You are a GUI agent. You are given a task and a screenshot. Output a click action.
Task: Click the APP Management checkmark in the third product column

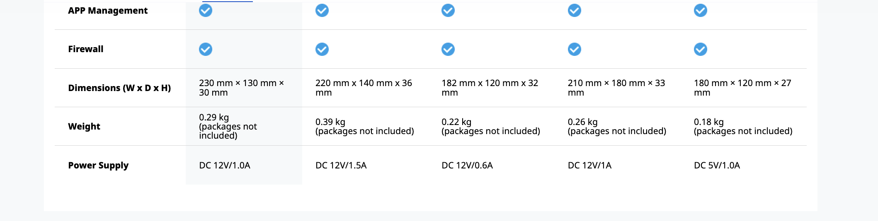pyautogui.click(x=448, y=10)
